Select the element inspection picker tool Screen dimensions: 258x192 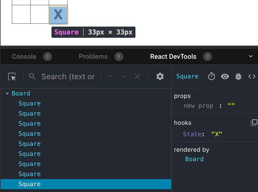[x=12, y=76]
